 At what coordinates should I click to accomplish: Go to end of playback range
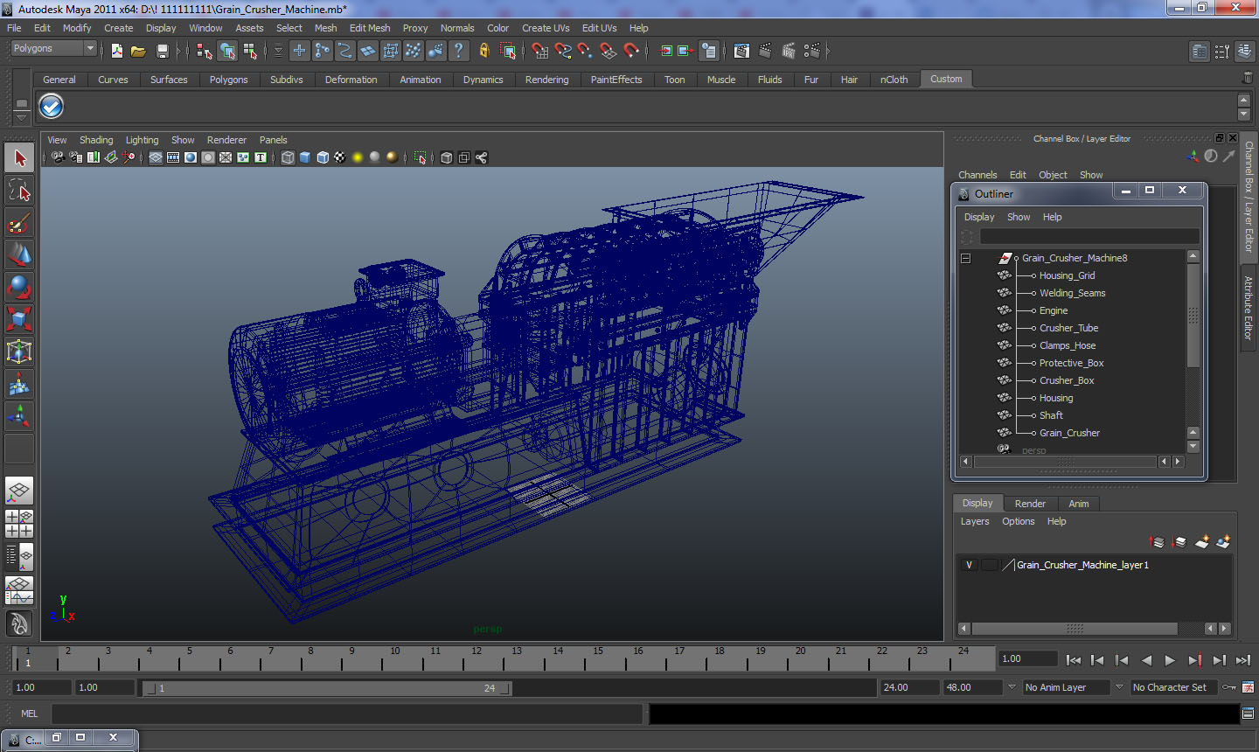pos(1243,660)
